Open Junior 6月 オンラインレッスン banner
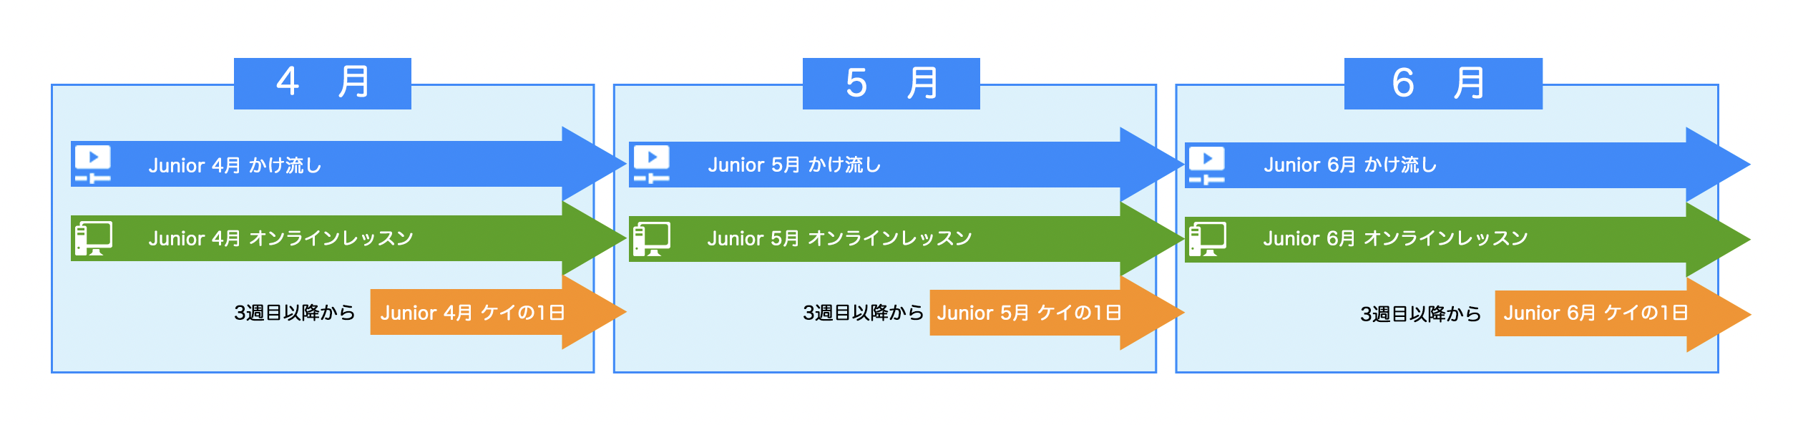 [1438, 239]
